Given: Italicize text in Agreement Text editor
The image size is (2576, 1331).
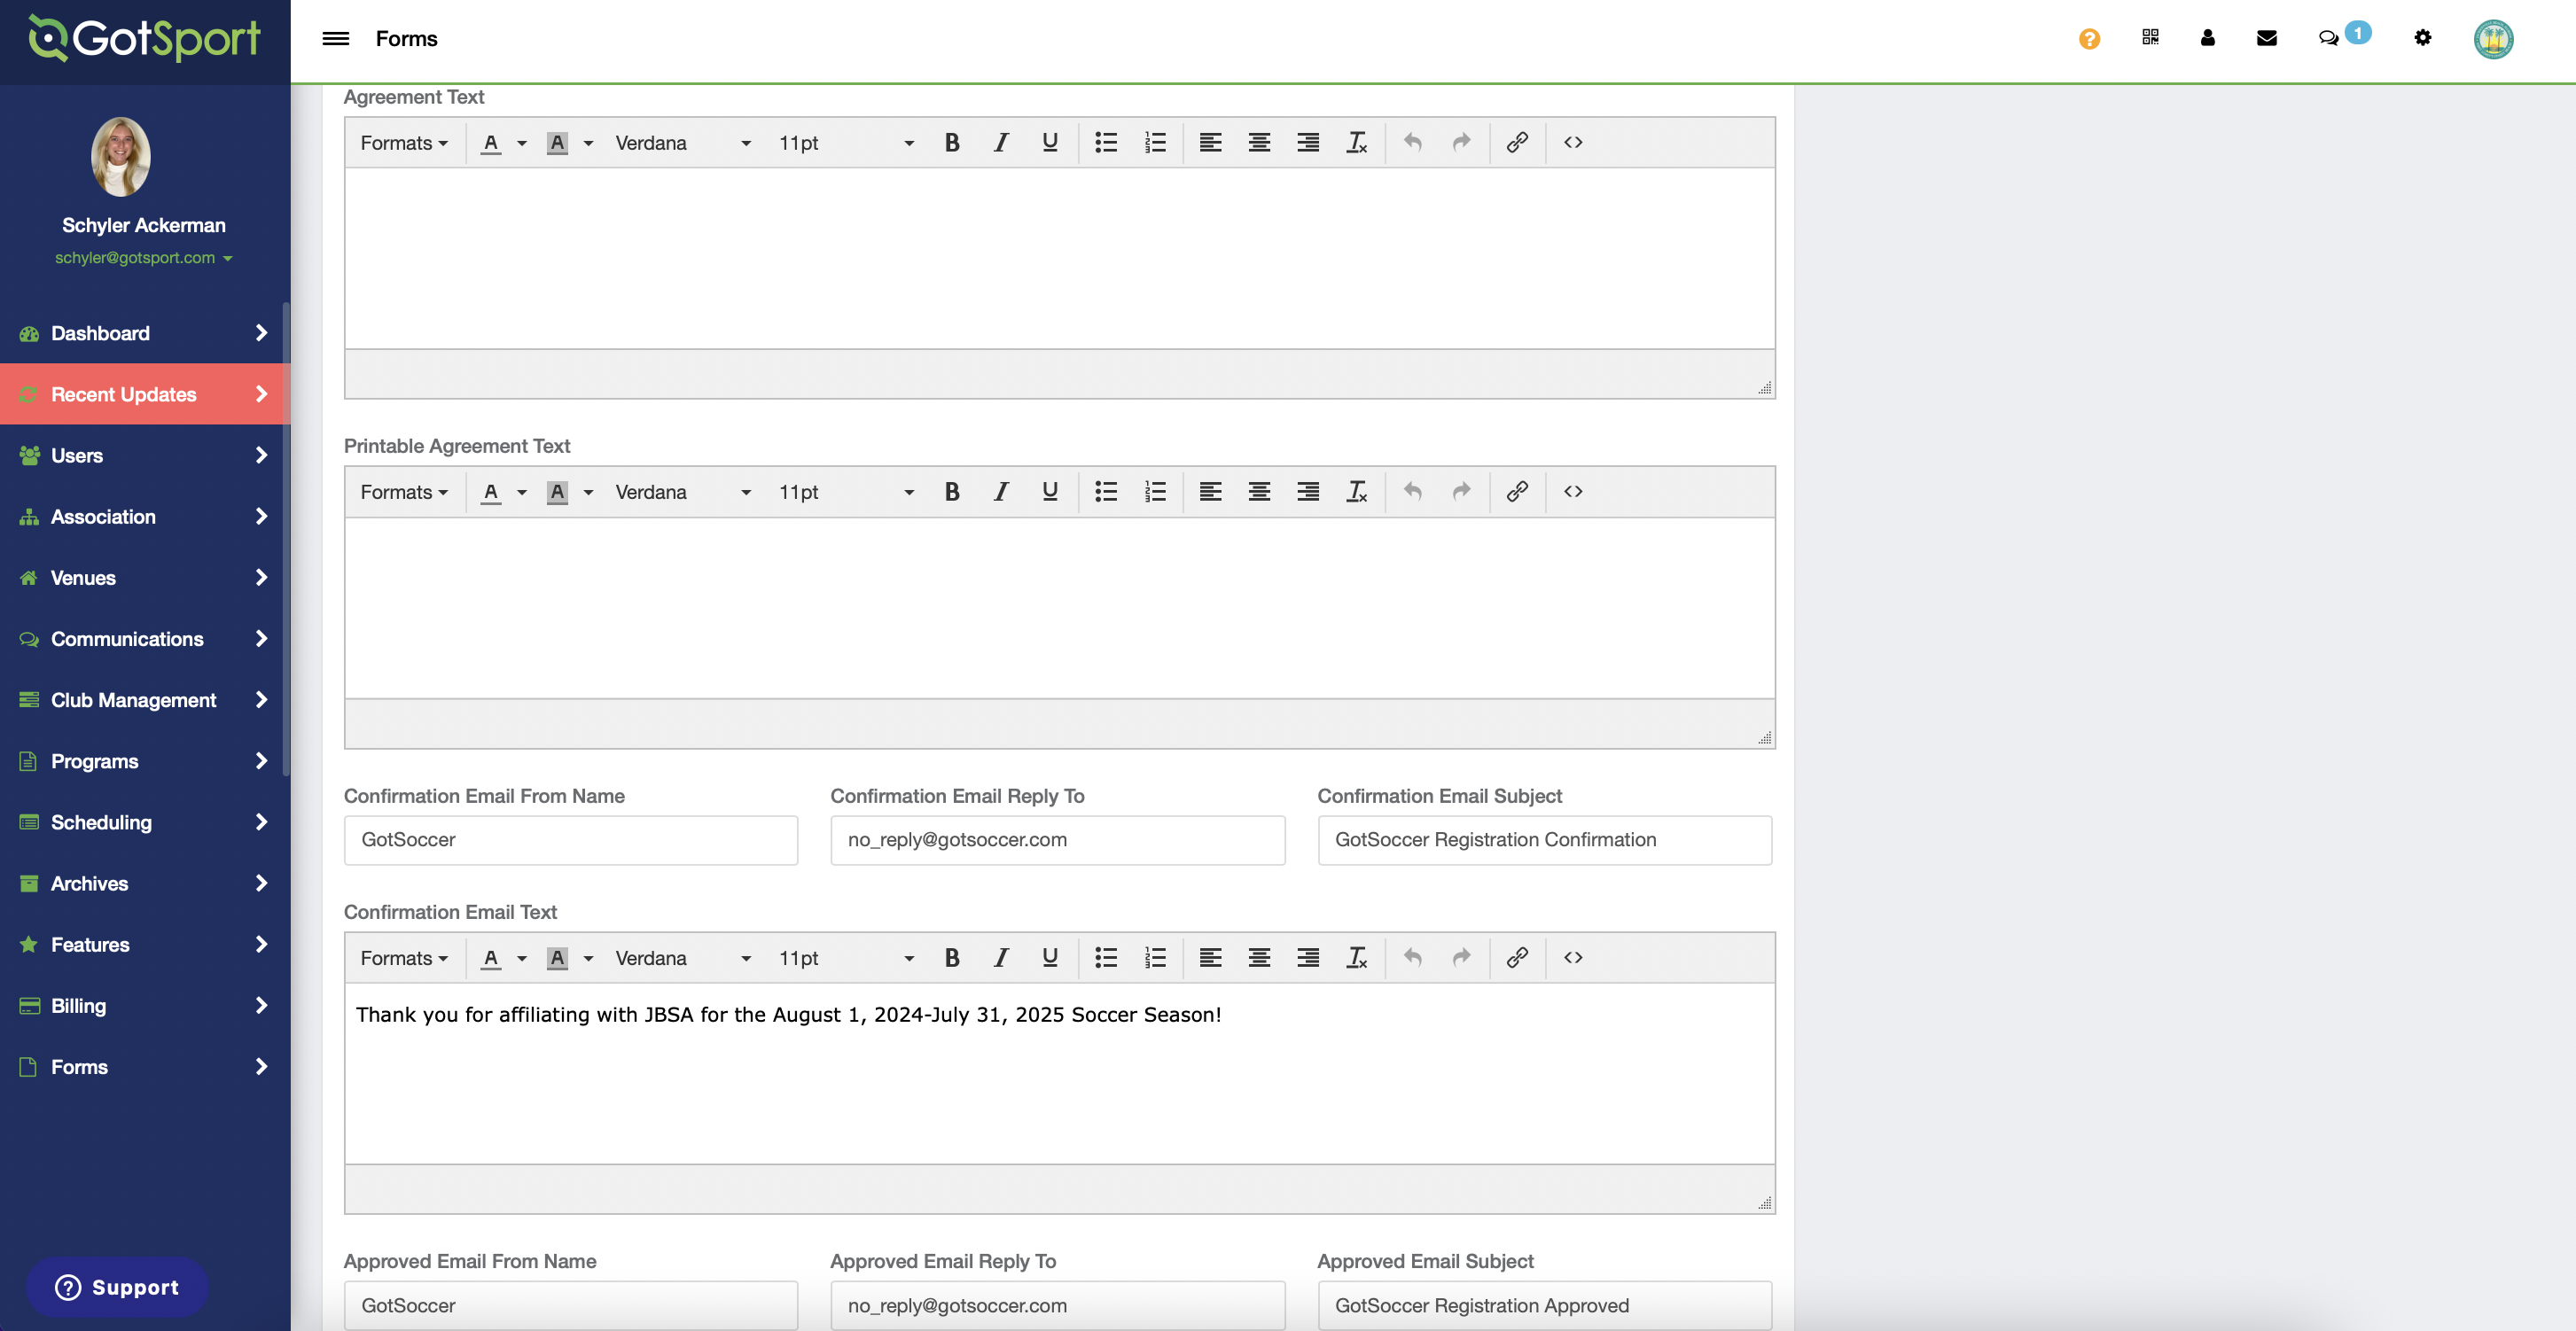Looking at the screenshot, I should 1001,143.
